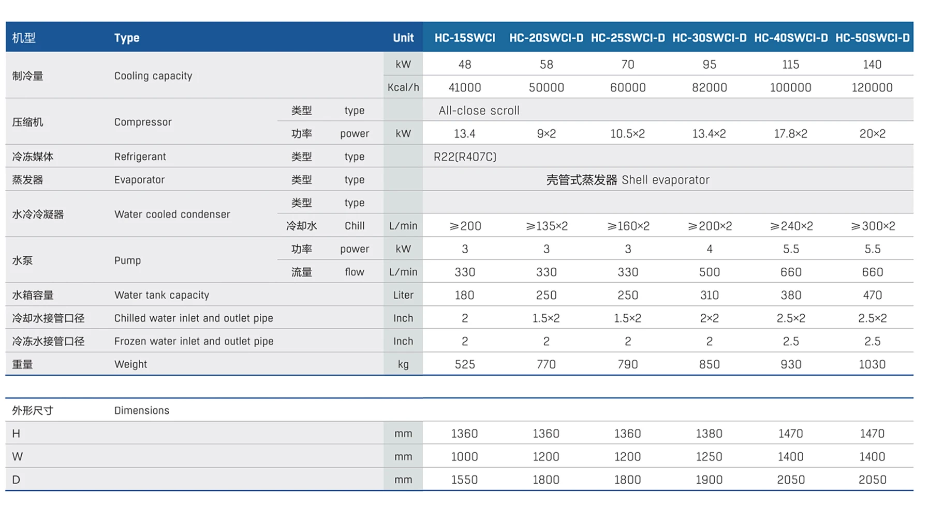Select the Weight row label
The width and height of the screenshot is (929, 524).
130,364
